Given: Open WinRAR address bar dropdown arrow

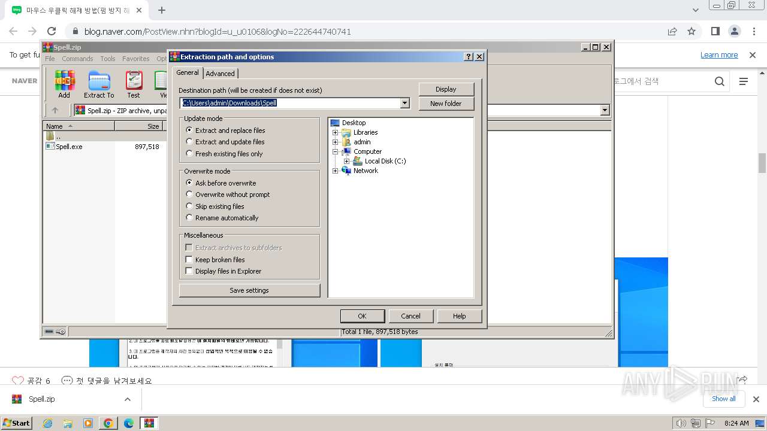Looking at the screenshot, I should coord(605,110).
